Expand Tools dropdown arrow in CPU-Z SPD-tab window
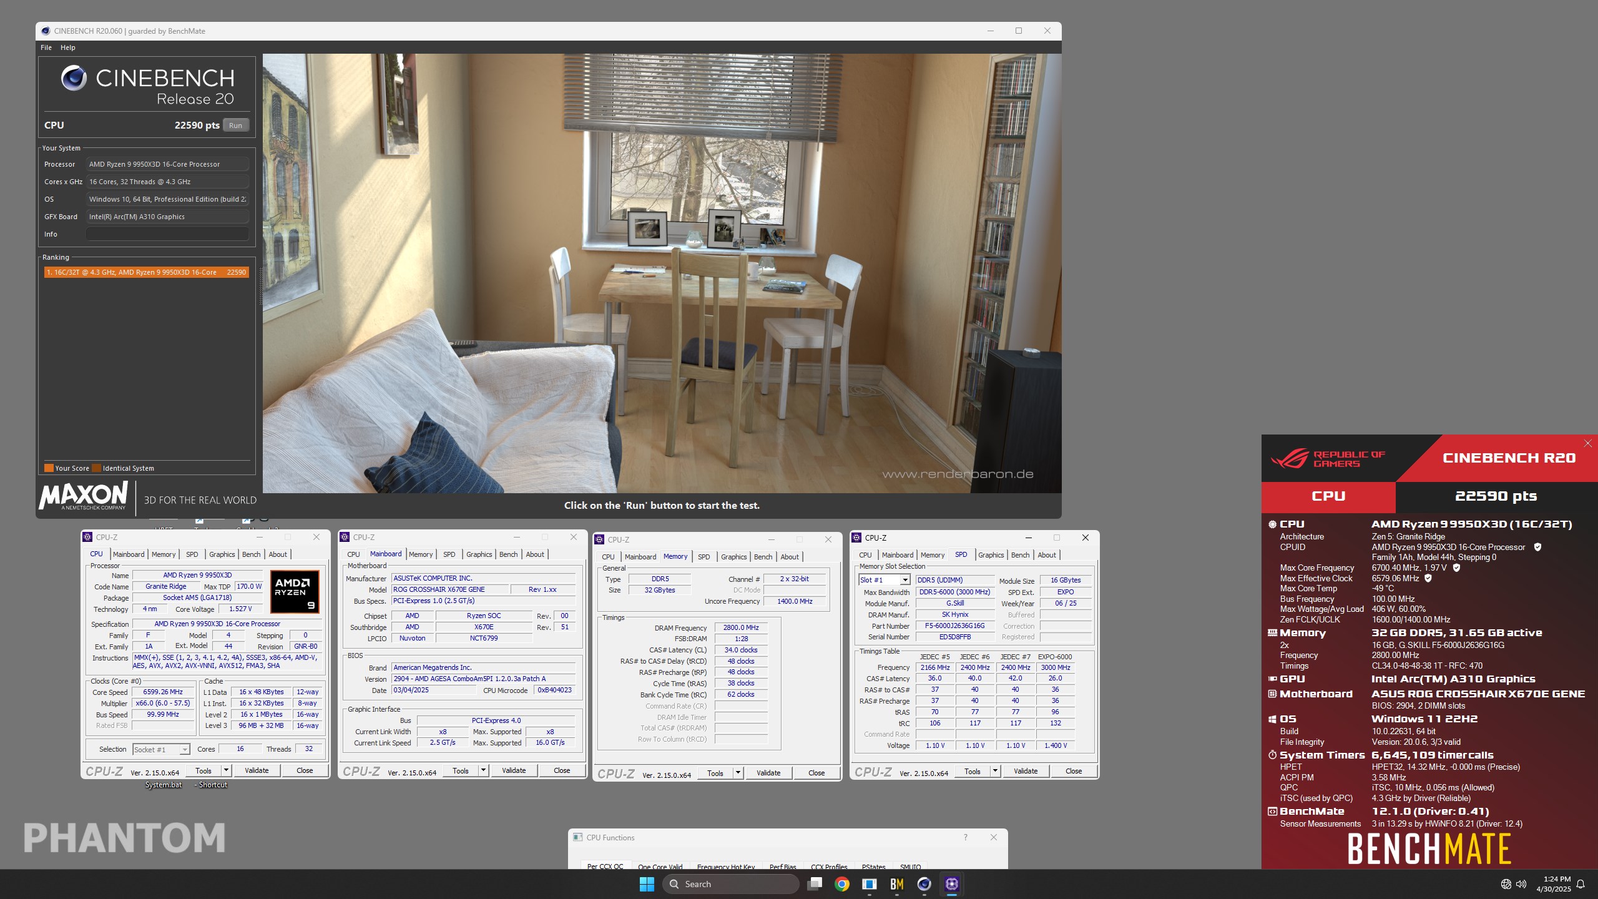 point(995,771)
